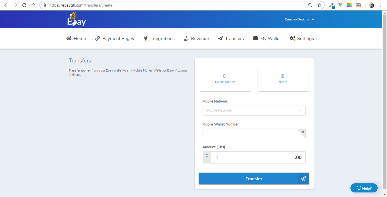
Task: Go to the Revenue menu item
Action: [200, 38]
